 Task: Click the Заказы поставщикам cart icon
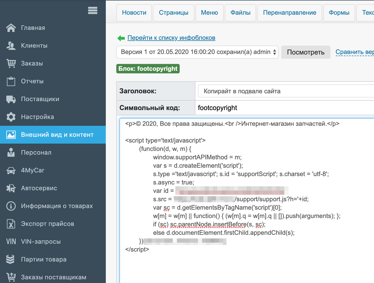pyautogui.click(x=11, y=277)
